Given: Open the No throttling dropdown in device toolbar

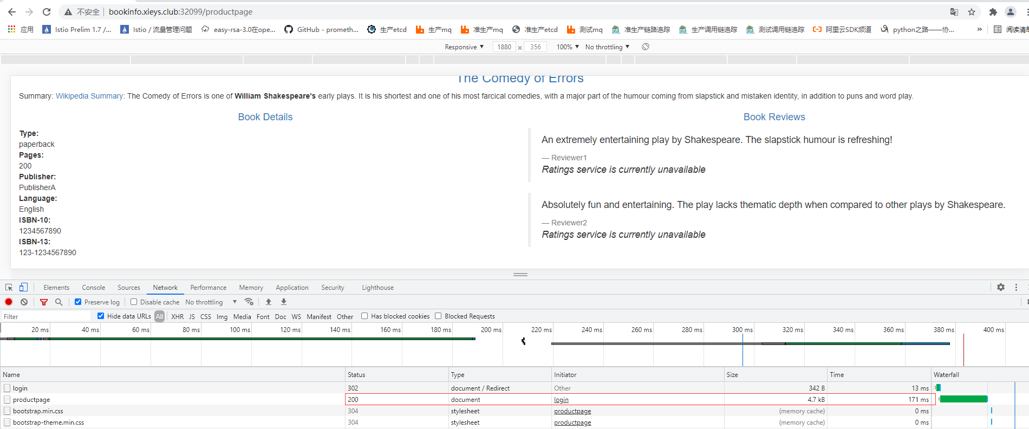Looking at the screenshot, I should (x=607, y=47).
